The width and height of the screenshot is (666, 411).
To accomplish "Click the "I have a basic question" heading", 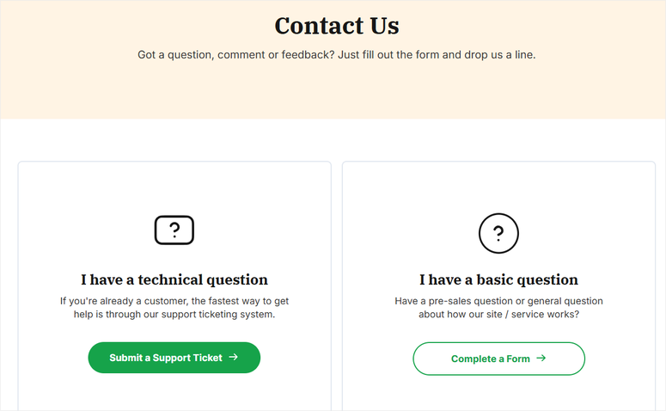I will 498,279.
